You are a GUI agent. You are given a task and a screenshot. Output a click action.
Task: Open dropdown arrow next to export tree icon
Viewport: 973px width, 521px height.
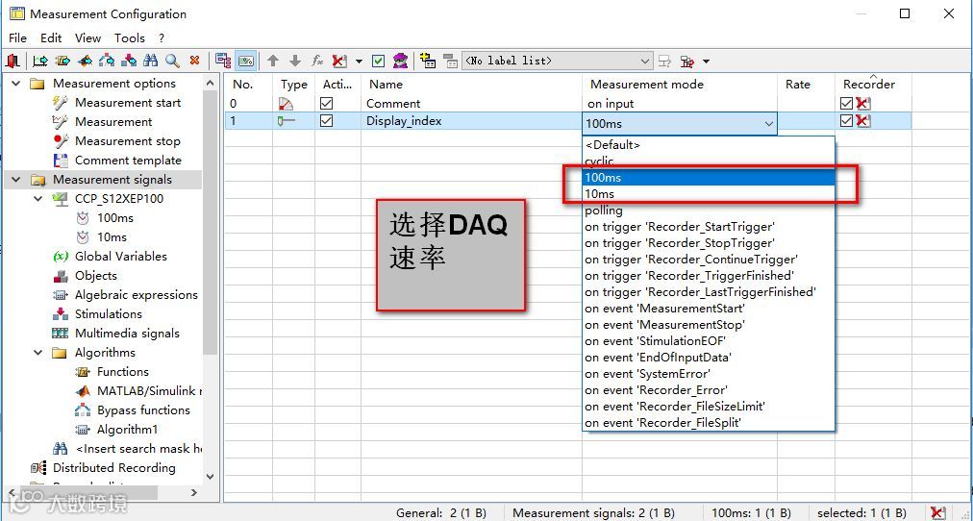tap(706, 61)
